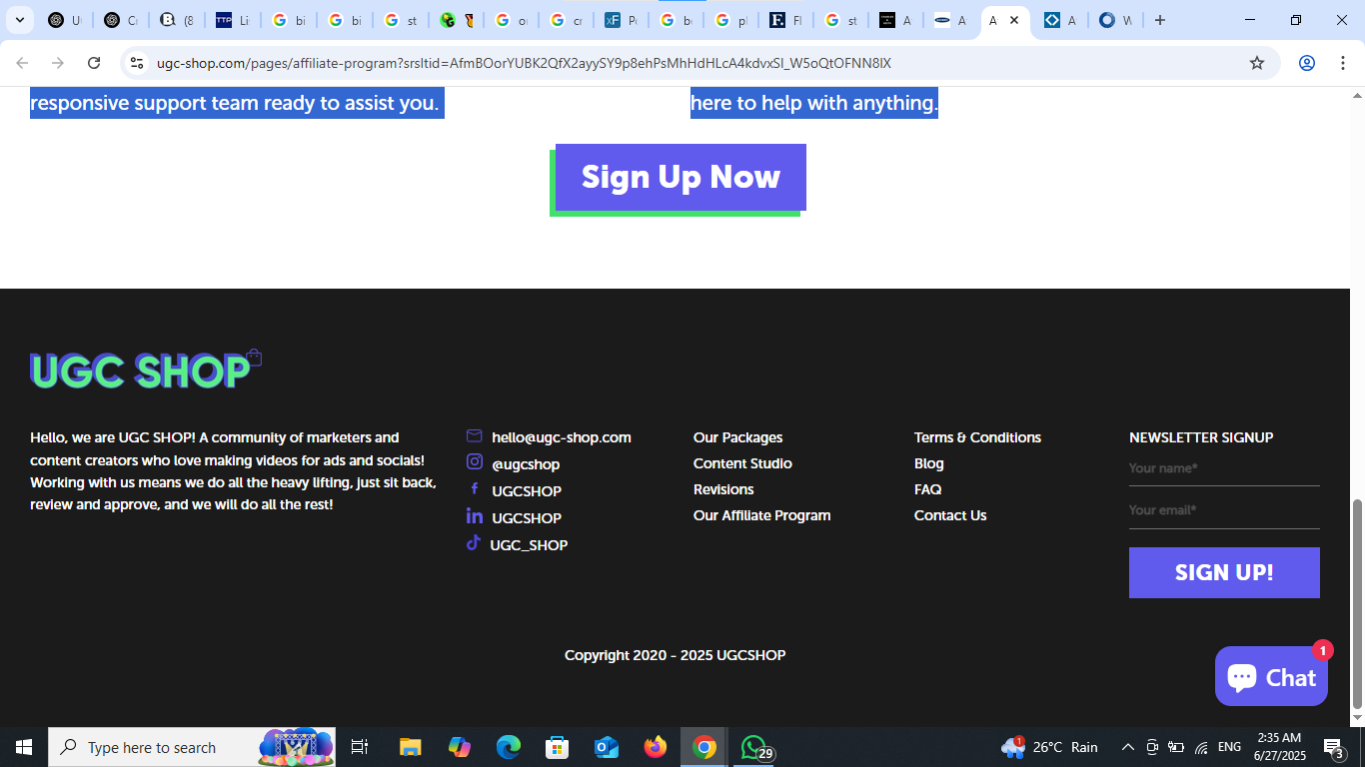
Task: Open the Contact Us link
Action: (950, 515)
